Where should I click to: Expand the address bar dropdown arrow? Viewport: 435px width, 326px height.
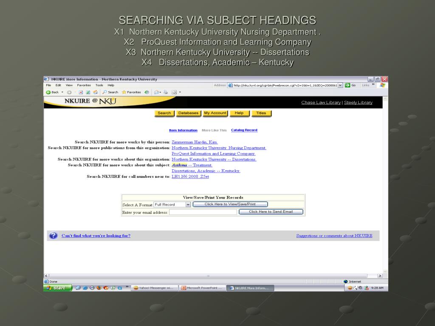click(x=340, y=85)
